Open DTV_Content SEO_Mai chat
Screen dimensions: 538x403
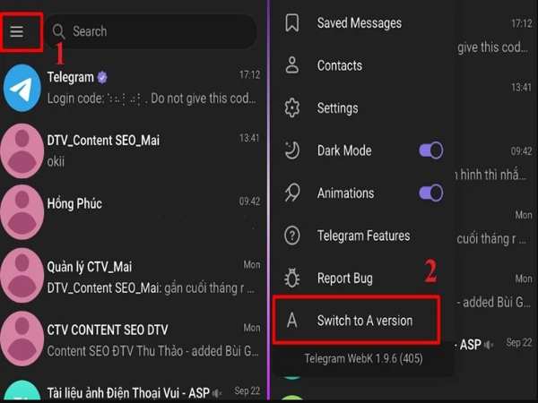(133, 150)
